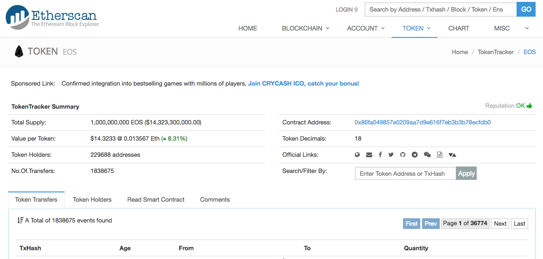The height and width of the screenshot is (259, 543).
Task: Click the EOS token logo icon
Action: 19,51
